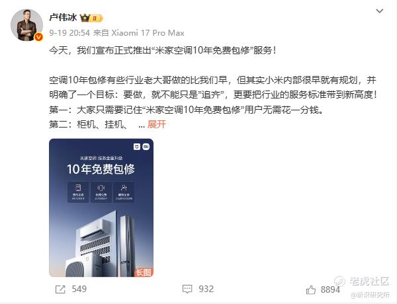Click the orange verified V badge

pos(38,37)
